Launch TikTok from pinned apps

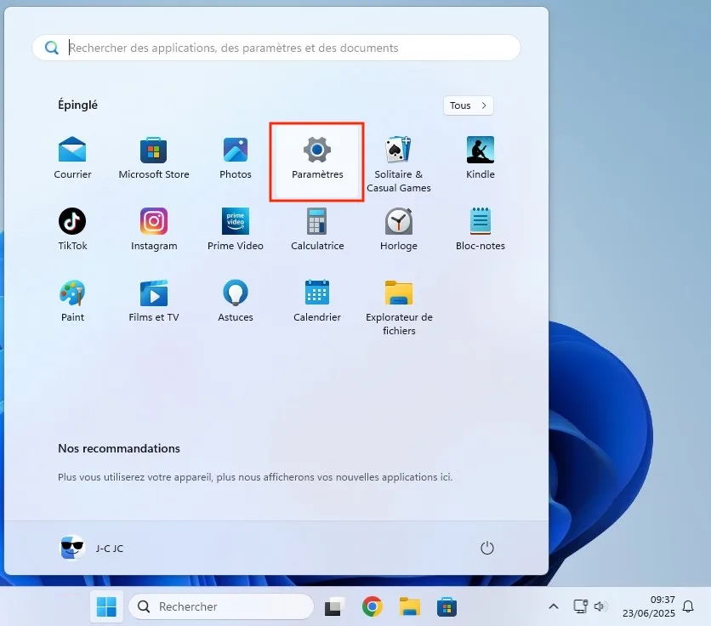(72, 229)
